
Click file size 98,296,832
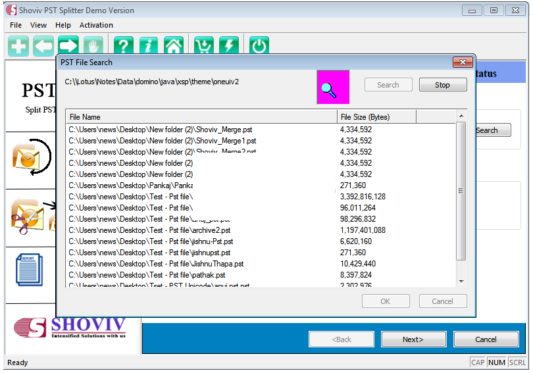click(x=357, y=219)
